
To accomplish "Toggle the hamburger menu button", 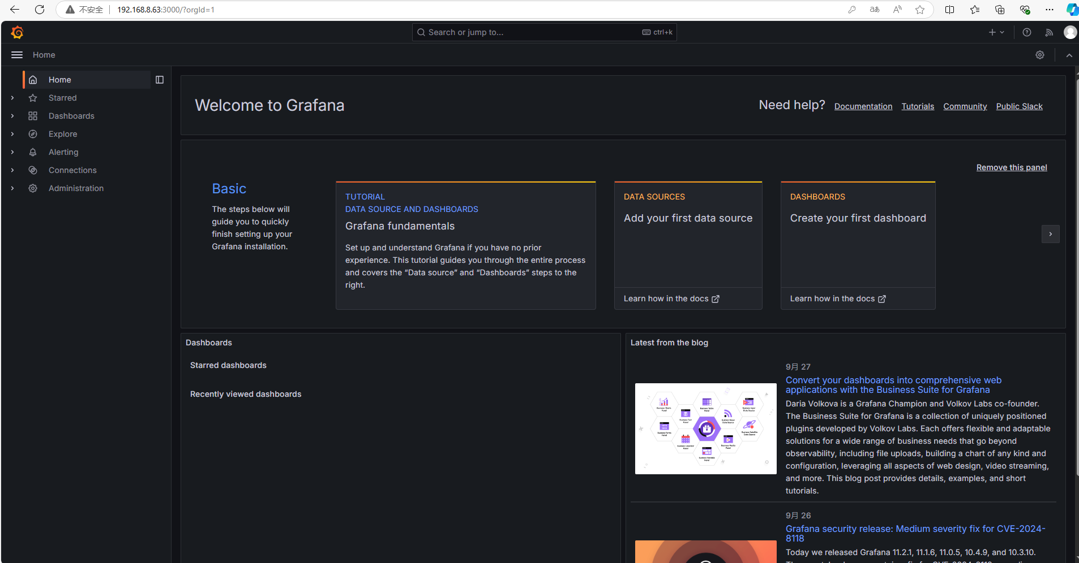I will point(17,55).
